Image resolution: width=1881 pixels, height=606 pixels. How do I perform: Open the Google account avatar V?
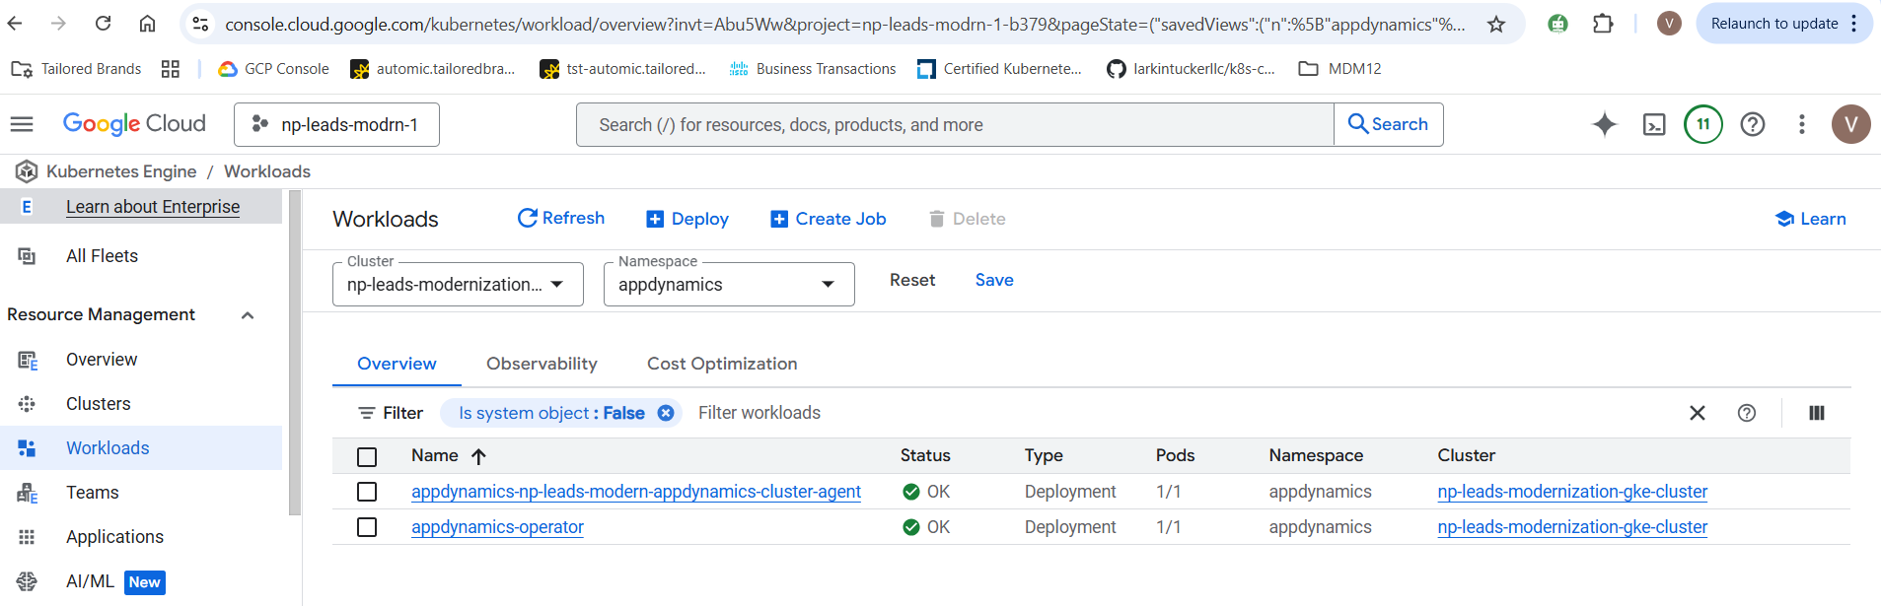point(1851,124)
